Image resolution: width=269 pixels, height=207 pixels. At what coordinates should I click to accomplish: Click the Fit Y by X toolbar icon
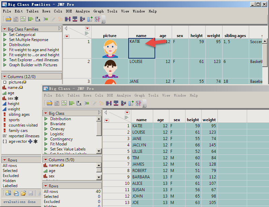click(x=38, y=19)
